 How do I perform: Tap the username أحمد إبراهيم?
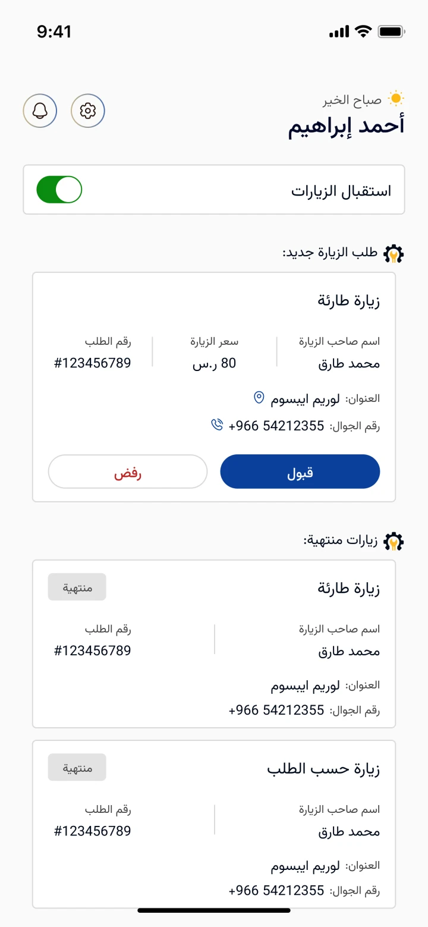point(346,126)
